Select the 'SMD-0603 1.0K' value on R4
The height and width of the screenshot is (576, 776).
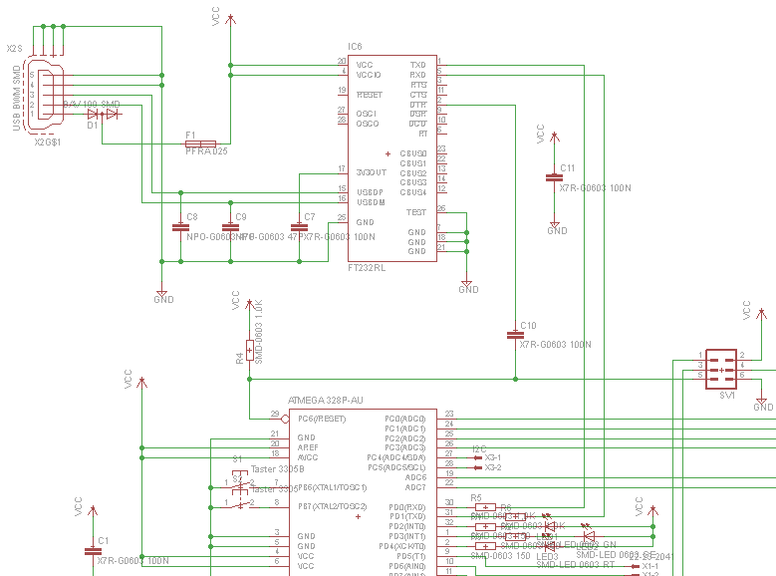pos(258,332)
